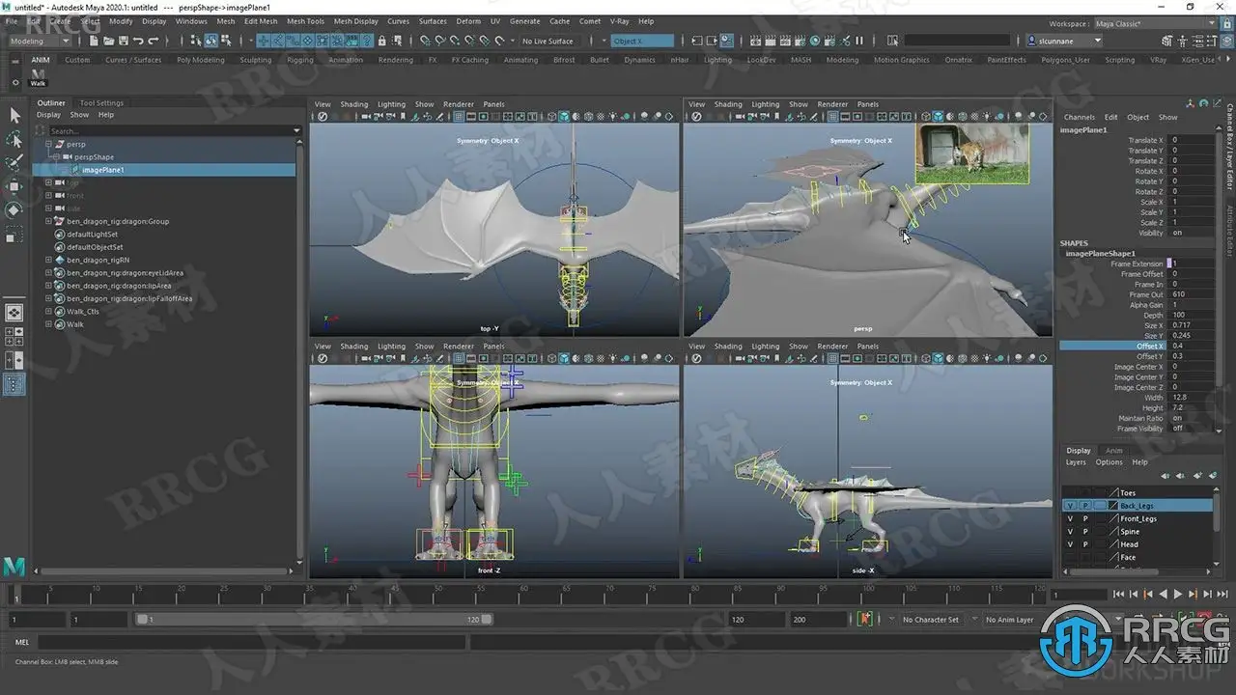Click the No Live Surface button
The width and height of the screenshot is (1236, 695).
pos(548,41)
